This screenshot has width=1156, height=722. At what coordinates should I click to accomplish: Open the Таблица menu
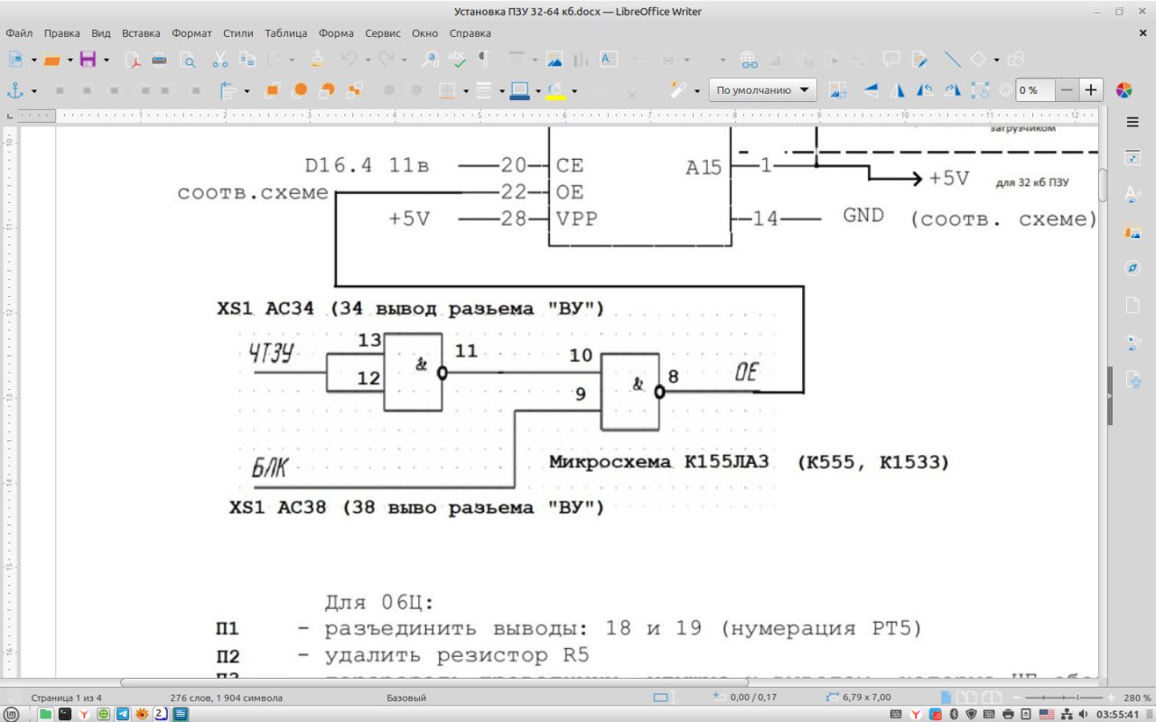[285, 33]
